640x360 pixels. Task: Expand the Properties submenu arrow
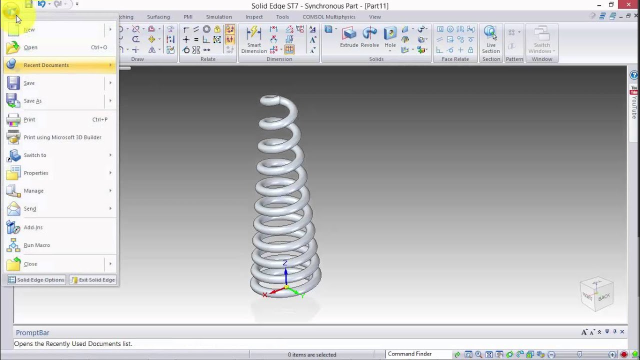(x=110, y=173)
